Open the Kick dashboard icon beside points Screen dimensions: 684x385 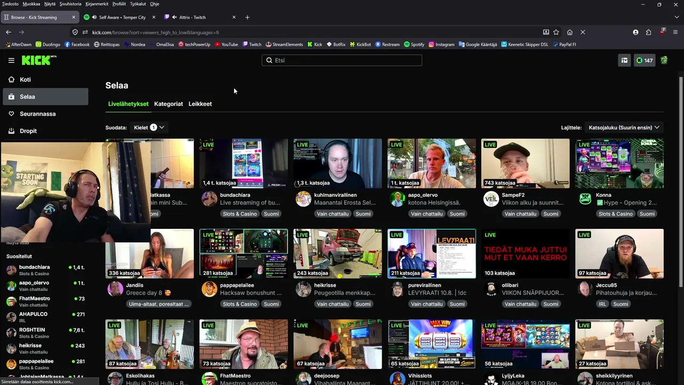[624, 60]
